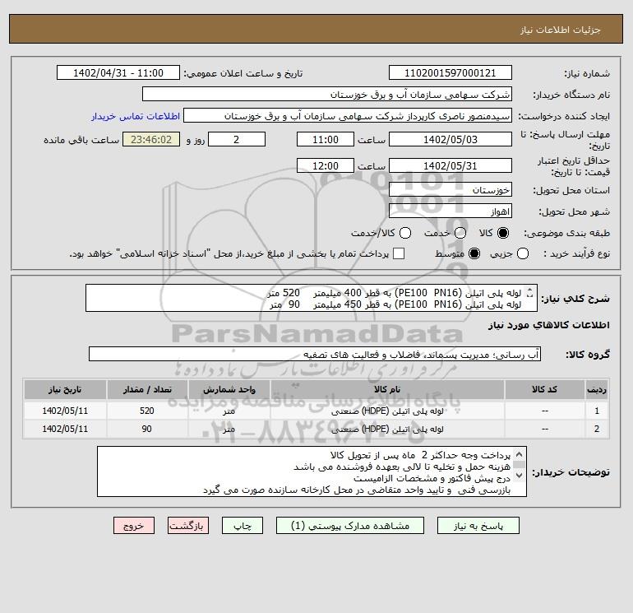Click the goods group field آب رسانی
Viewport: 633px width, 613px height.
(x=315, y=355)
